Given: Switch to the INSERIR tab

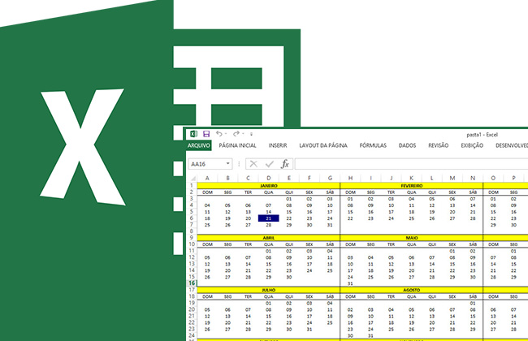Looking at the screenshot, I should pyautogui.click(x=278, y=145).
